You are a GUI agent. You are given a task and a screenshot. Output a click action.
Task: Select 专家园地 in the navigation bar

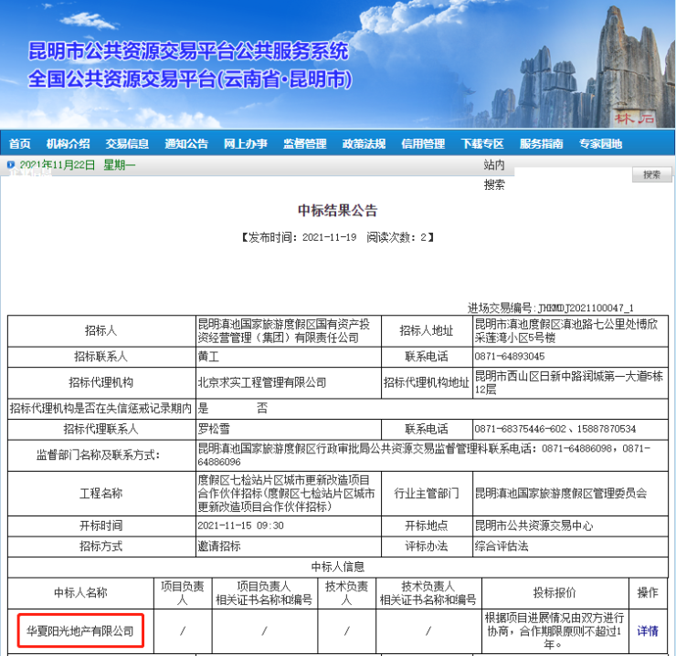click(x=600, y=143)
